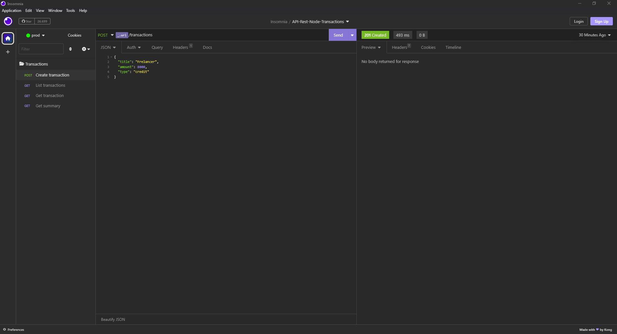Viewport: 617px width, 334px height.
Task: Open the Send options dropdown arrow
Action: pyautogui.click(x=352, y=35)
